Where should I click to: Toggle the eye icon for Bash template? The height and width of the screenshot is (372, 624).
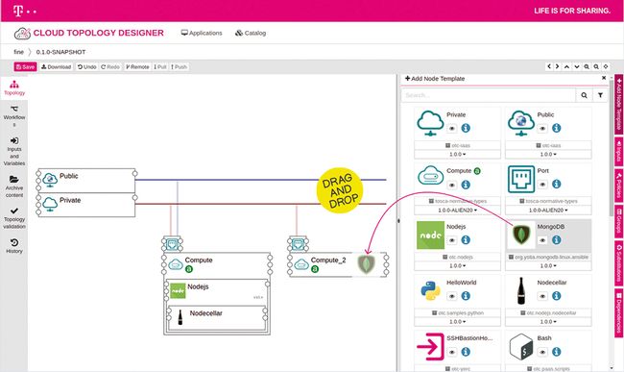(x=542, y=352)
